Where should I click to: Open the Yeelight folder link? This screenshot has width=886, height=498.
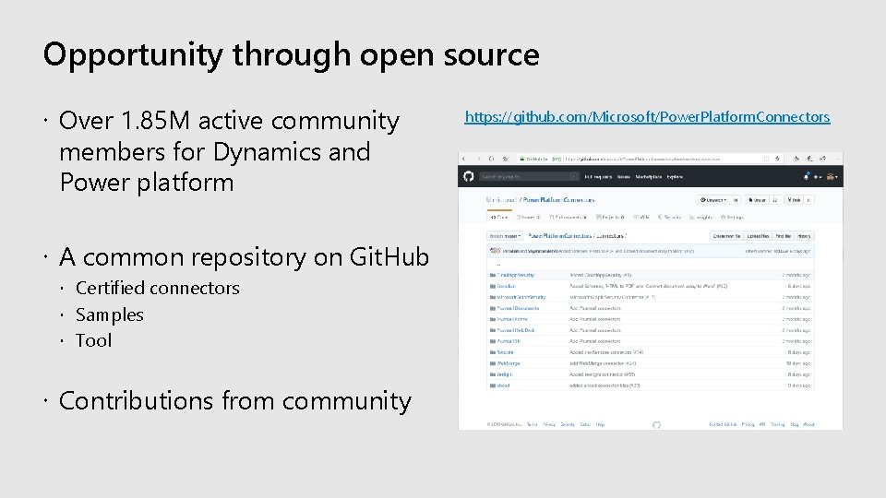[505, 374]
